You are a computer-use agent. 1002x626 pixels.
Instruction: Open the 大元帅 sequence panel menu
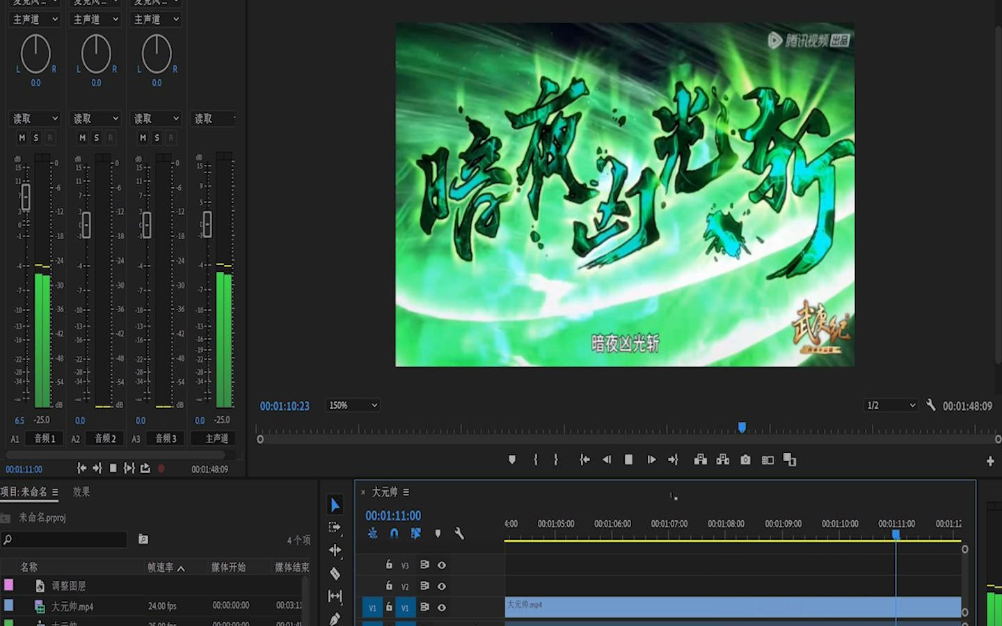pos(406,492)
